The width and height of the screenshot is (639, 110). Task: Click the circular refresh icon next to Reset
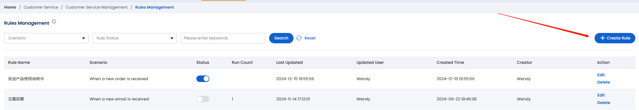click(299, 38)
